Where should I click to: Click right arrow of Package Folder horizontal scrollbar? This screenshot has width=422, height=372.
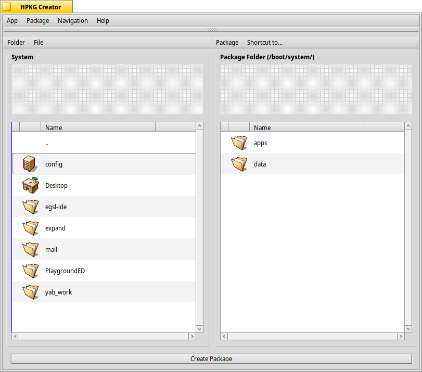401,337
